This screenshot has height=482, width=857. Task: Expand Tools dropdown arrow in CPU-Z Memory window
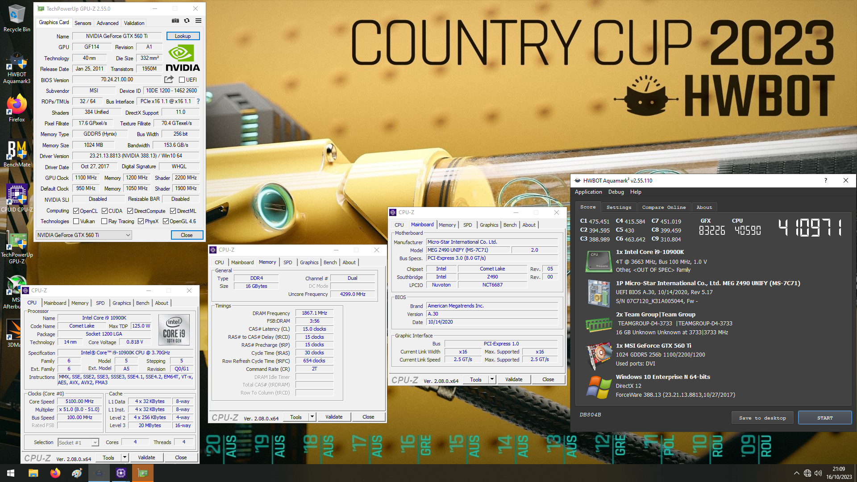pyautogui.click(x=312, y=417)
